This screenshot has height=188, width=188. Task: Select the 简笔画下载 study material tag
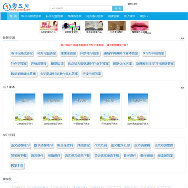tap(19, 156)
